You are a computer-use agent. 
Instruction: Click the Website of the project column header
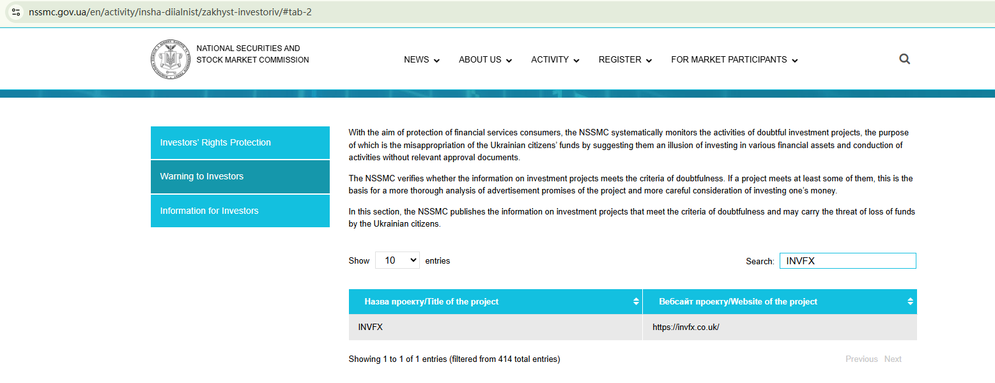780,301
